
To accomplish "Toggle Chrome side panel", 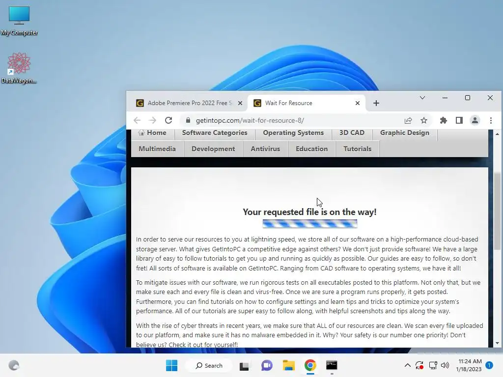I will tap(459, 121).
